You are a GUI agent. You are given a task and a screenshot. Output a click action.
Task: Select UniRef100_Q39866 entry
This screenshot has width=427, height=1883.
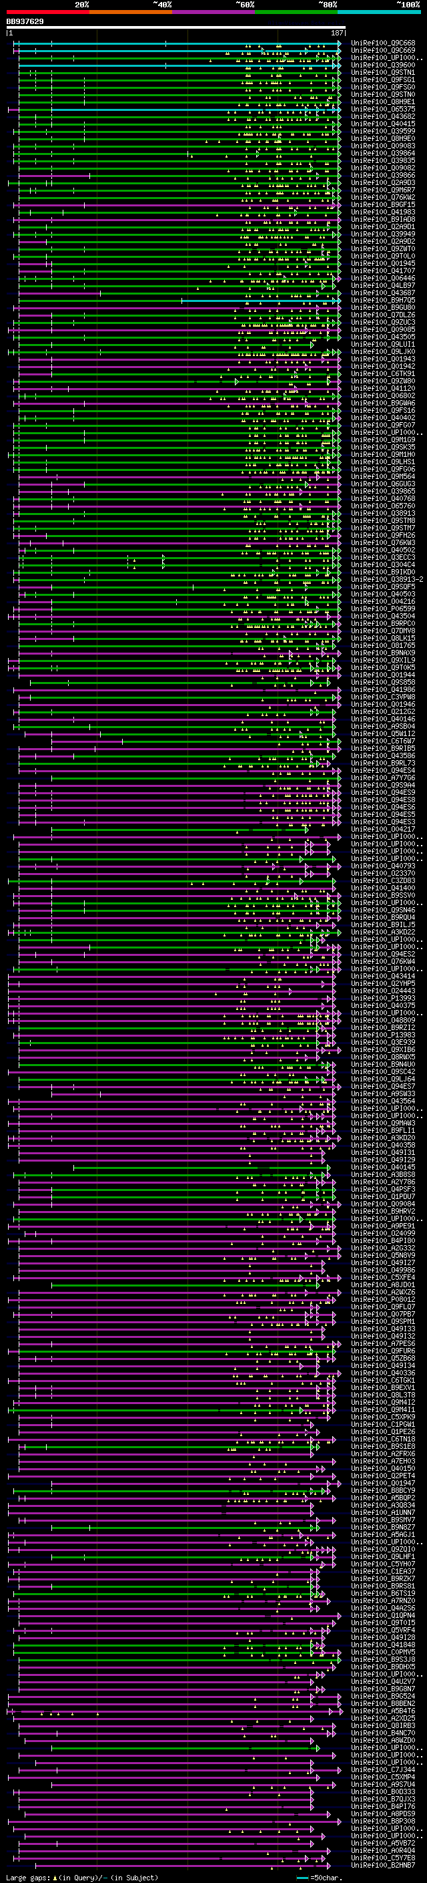(383, 176)
